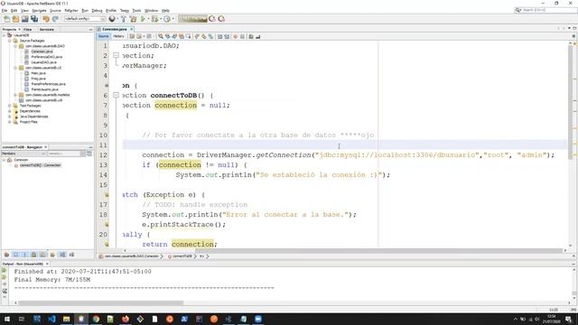Select UsuarioDAO.java in the project tree
The image size is (578, 325).
pos(43,62)
